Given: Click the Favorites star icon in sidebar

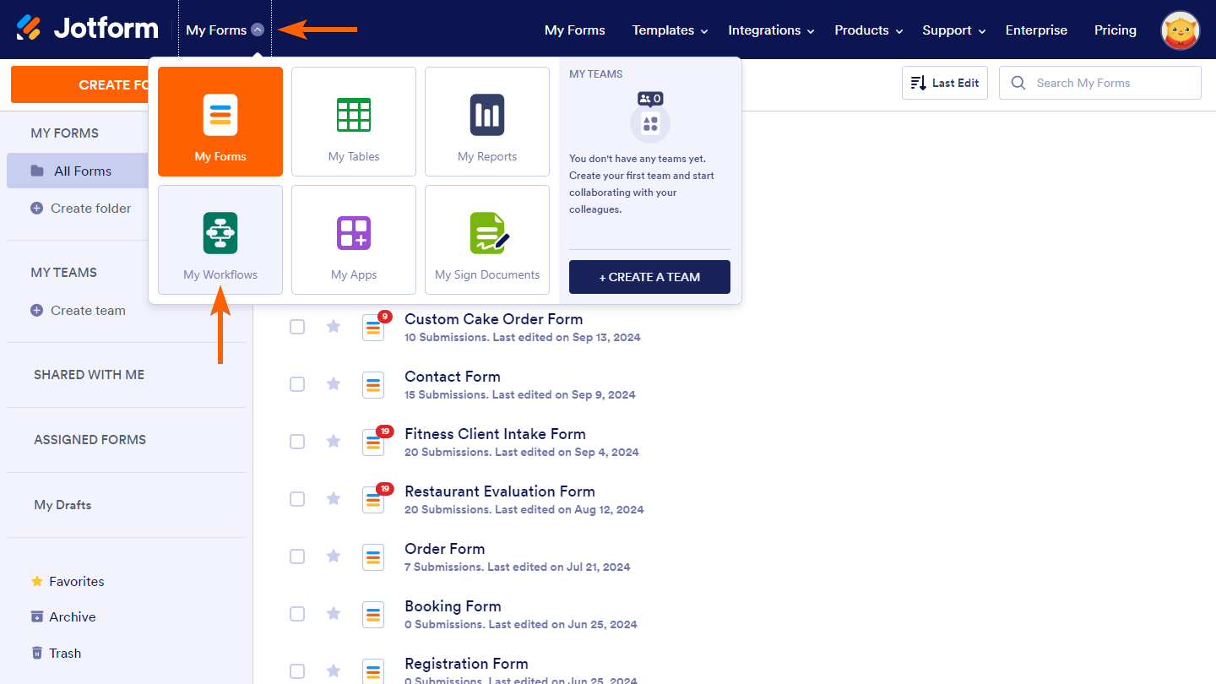Looking at the screenshot, I should (x=36, y=581).
